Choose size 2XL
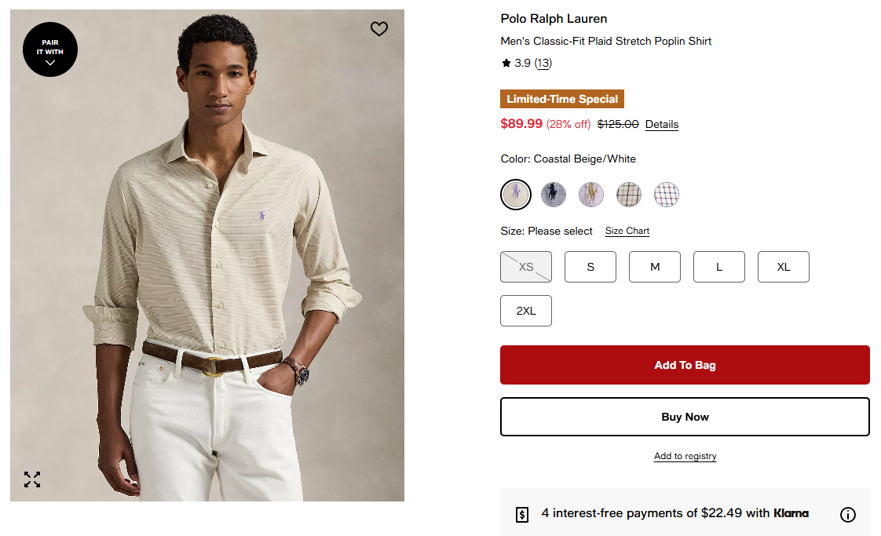The height and width of the screenshot is (536, 881). pos(526,311)
